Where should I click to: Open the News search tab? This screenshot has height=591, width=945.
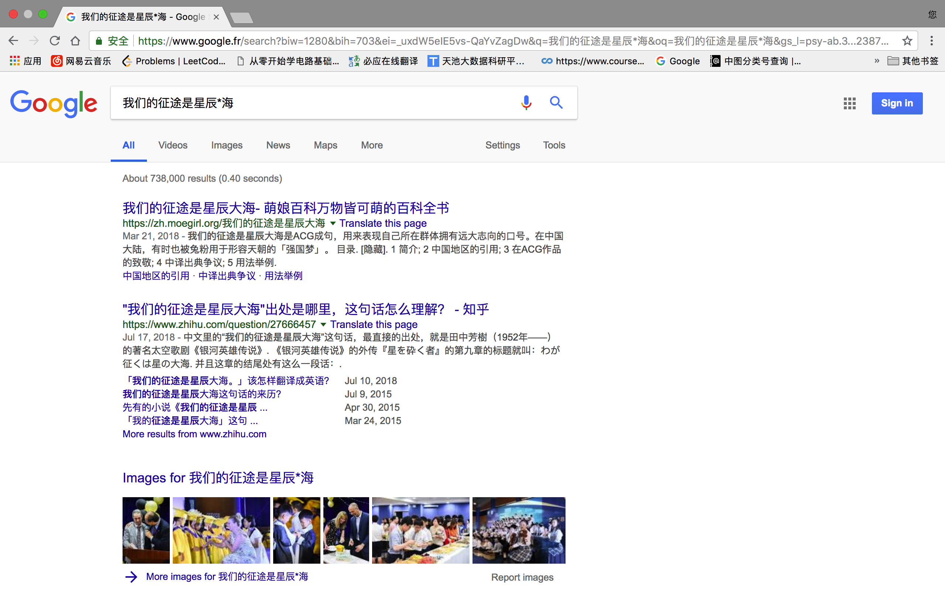[x=277, y=145]
